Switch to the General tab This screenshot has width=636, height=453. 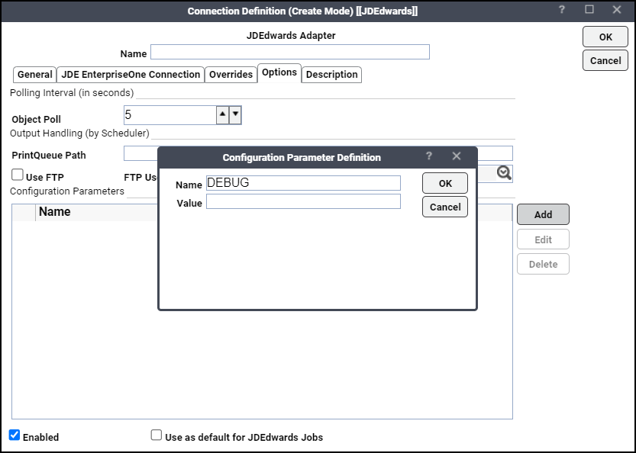(x=35, y=75)
